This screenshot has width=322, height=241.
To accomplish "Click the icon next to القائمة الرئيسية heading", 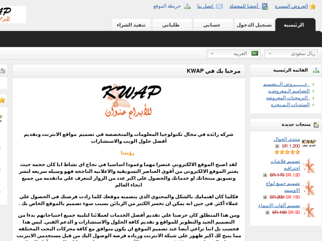I will tap(316, 70).
